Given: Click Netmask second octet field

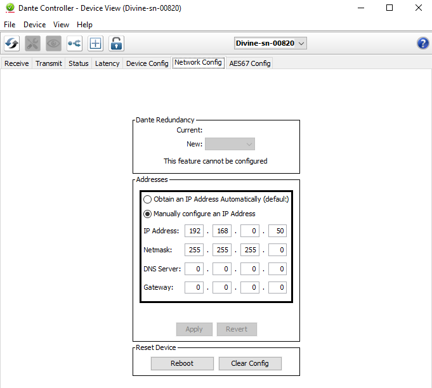Looking at the screenshot, I should (222, 250).
